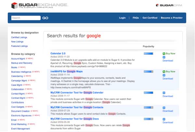Open Collaboration category
Screen dimensions: 195x132
pyautogui.click(x=18, y=89)
